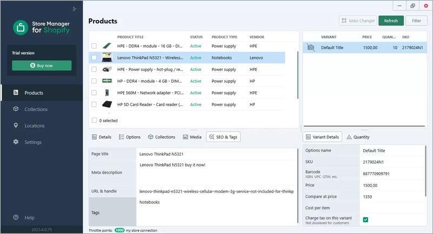Tick checkbox for HPE Power supply hot-plug row
The image size is (433, 234).
(x=94, y=70)
